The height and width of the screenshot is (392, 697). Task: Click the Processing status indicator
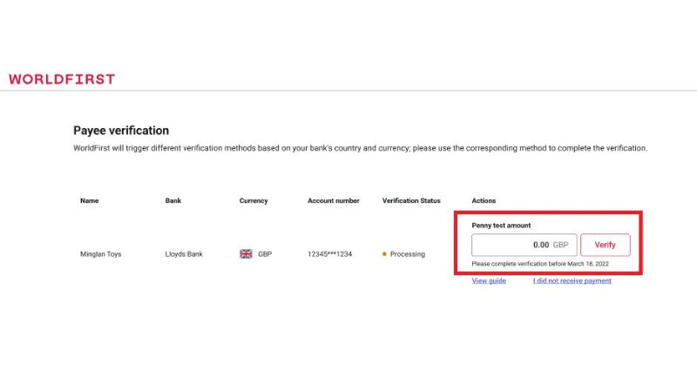pyautogui.click(x=403, y=254)
